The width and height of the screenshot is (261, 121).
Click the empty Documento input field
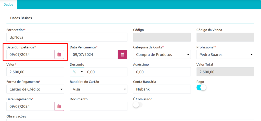pos(99,106)
